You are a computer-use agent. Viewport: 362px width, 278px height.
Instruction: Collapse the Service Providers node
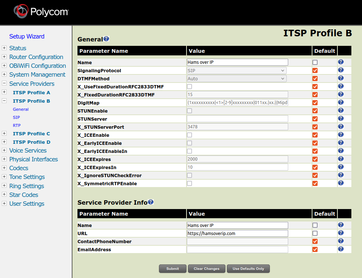4,83
